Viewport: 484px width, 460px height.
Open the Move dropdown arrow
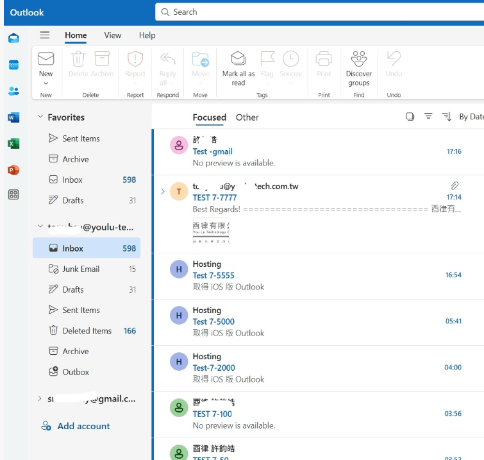click(200, 83)
